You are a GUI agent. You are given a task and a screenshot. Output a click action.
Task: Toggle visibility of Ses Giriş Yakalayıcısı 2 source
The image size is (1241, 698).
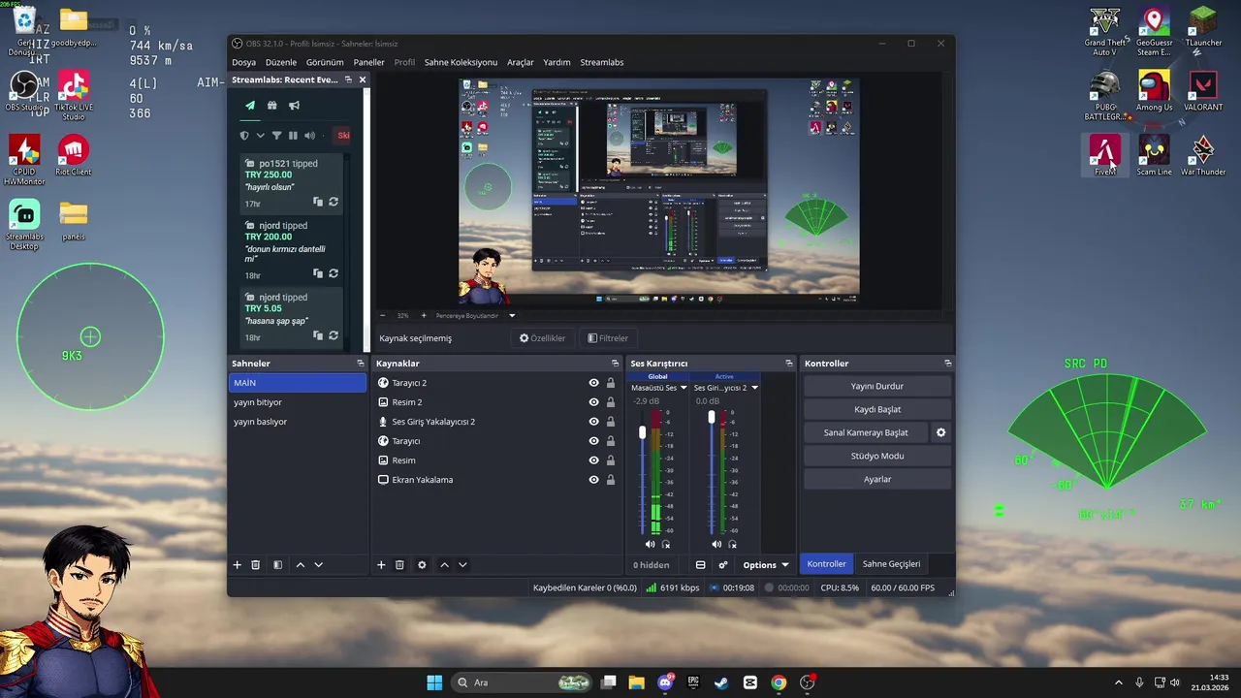[593, 422]
